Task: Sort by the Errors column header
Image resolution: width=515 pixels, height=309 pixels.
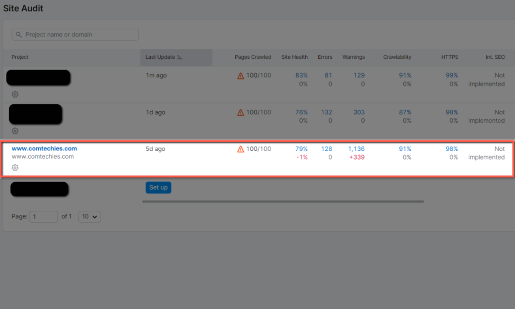Action: click(325, 57)
